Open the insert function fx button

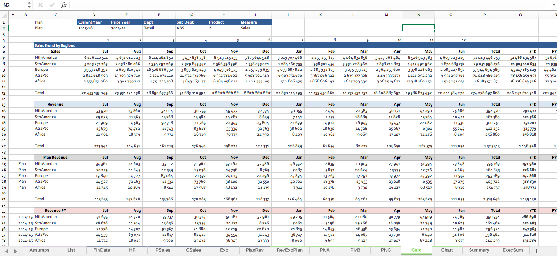(x=64, y=5)
